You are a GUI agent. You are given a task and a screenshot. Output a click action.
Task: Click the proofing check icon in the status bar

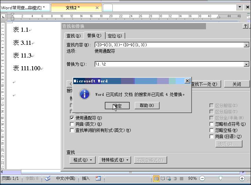(x=47, y=178)
